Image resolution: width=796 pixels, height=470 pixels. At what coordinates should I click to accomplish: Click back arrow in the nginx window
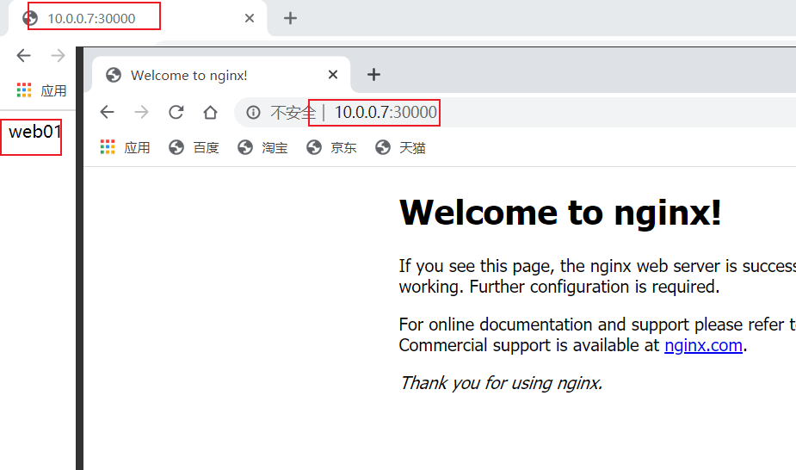point(107,112)
